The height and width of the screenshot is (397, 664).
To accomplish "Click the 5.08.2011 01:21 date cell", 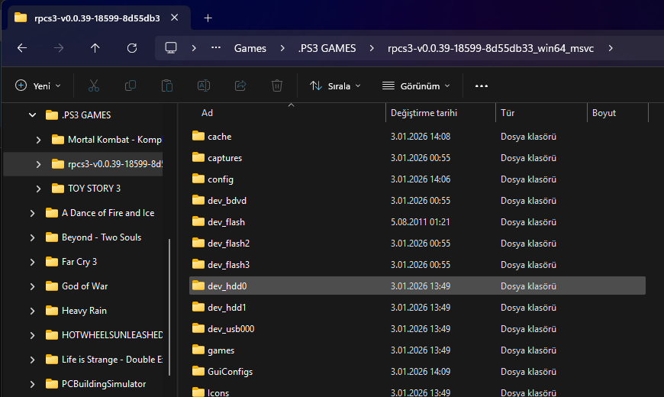I will coord(420,222).
